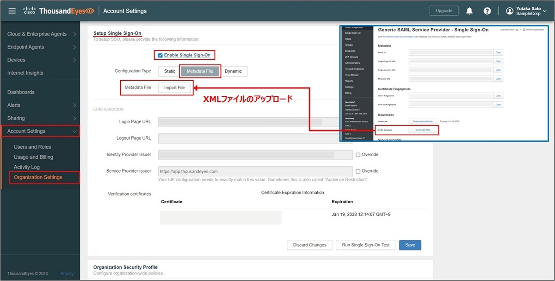Open Administrators in Duo sidebar
Image resolution: width=555 pixels, height=281 pixels.
pyautogui.click(x=352, y=63)
